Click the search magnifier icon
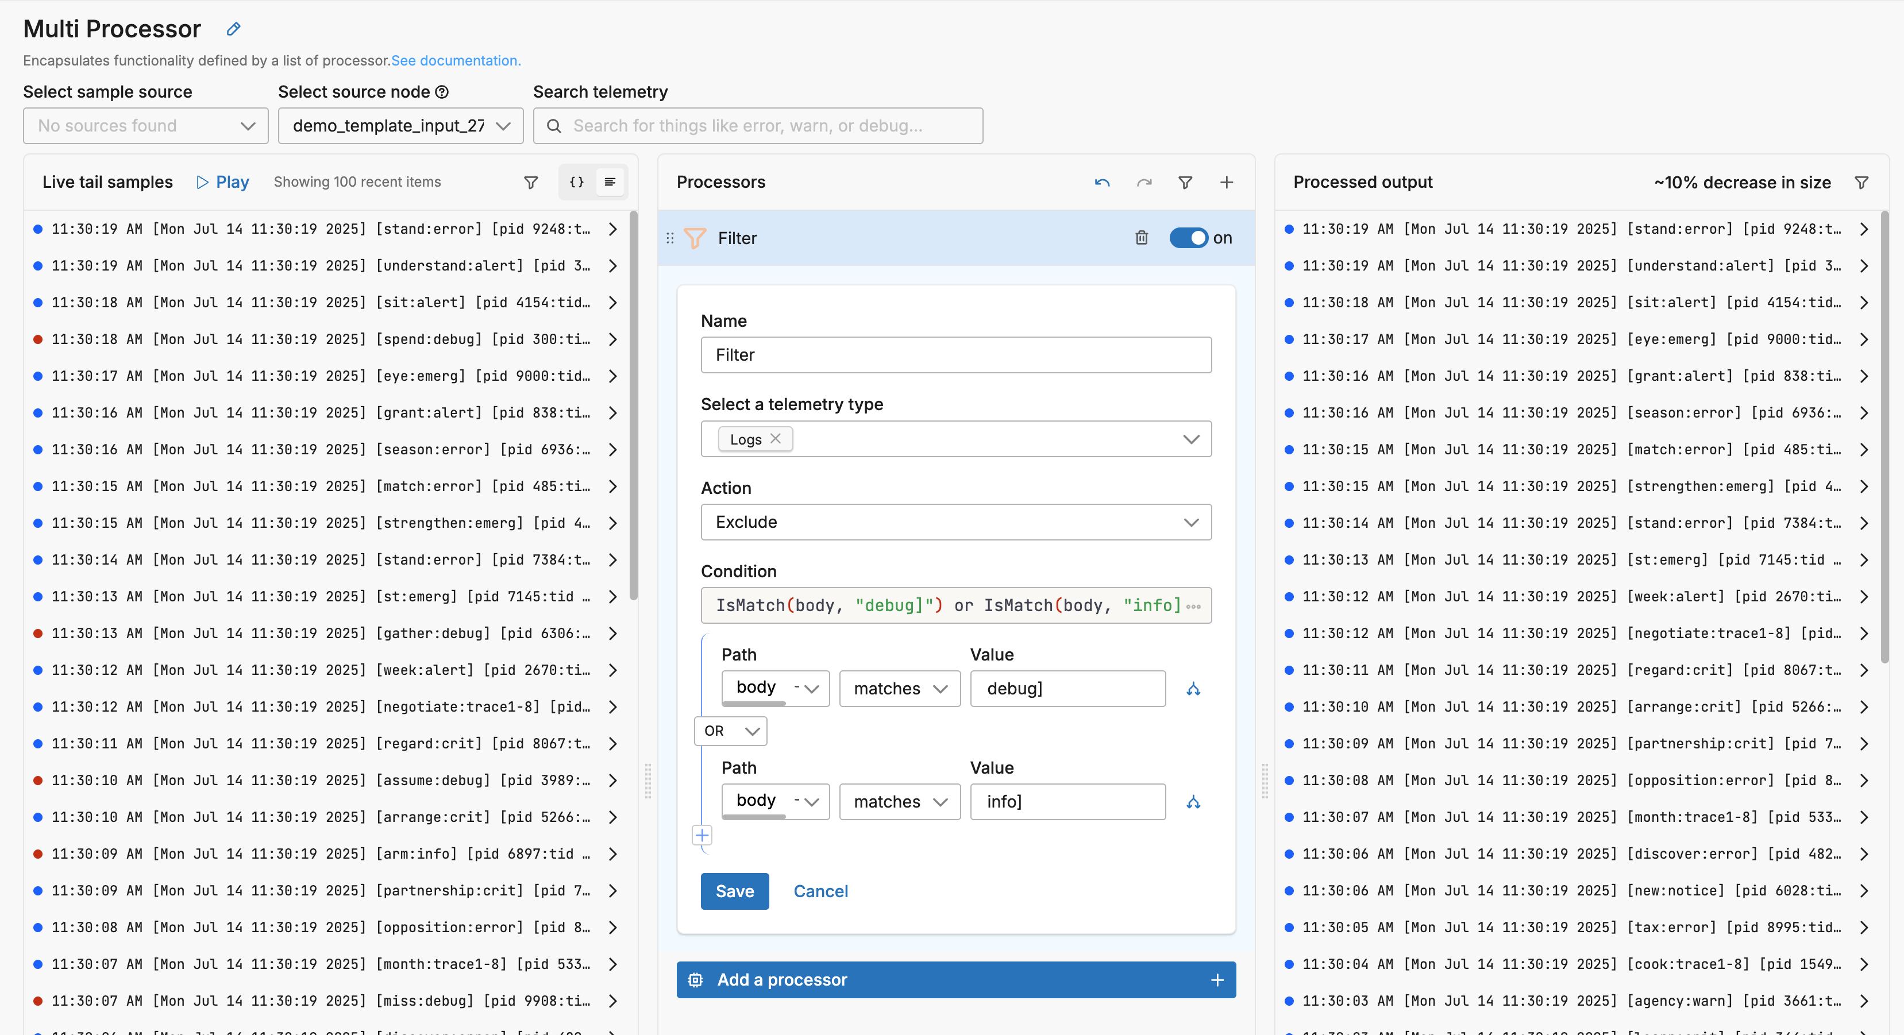The width and height of the screenshot is (1904, 1035). (x=554, y=126)
